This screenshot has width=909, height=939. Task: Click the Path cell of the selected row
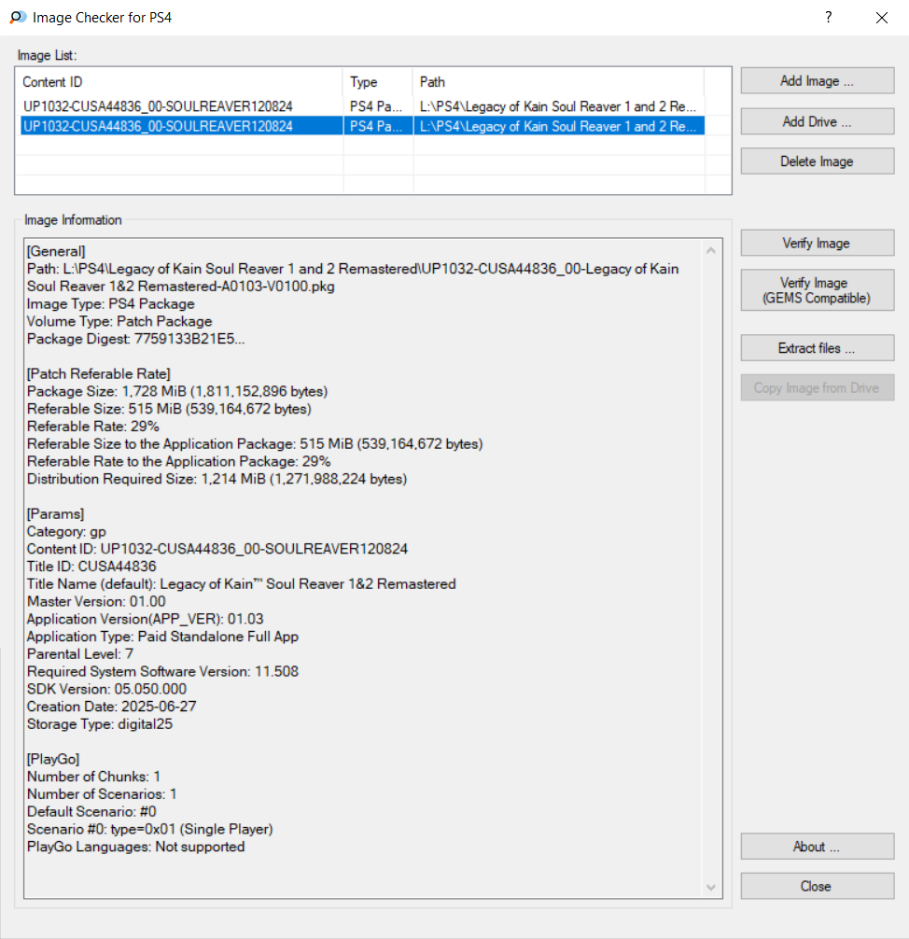(x=559, y=126)
